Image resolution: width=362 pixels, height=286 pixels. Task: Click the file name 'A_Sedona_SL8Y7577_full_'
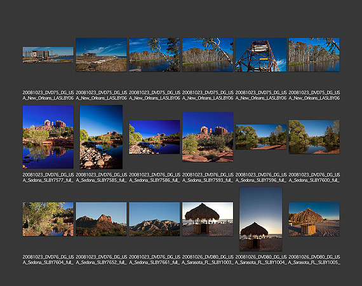48,180
